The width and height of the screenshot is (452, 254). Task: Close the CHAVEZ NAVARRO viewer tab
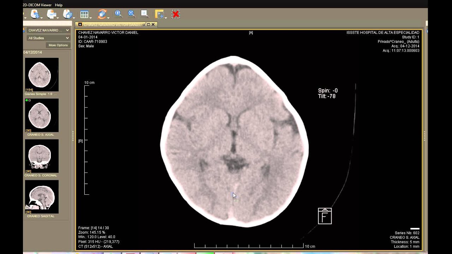click(153, 25)
